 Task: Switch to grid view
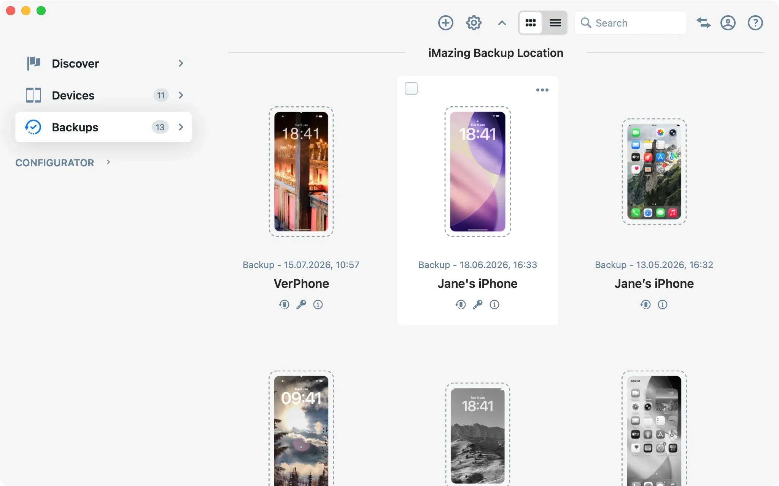point(531,23)
